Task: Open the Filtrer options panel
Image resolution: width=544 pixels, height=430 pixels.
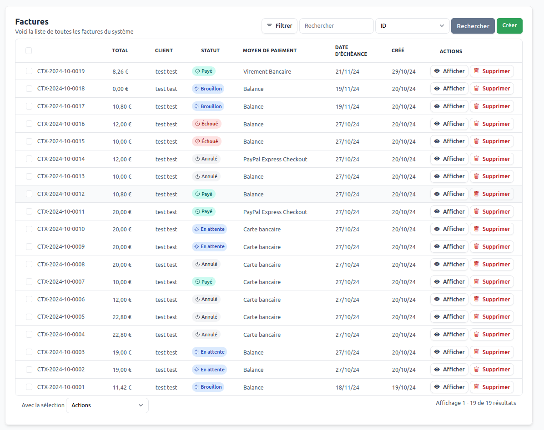Action: pyautogui.click(x=279, y=26)
